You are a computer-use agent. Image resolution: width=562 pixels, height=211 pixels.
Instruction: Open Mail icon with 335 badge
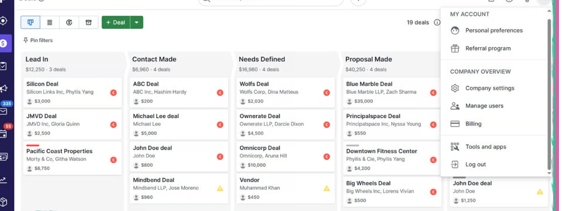click(x=3, y=111)
